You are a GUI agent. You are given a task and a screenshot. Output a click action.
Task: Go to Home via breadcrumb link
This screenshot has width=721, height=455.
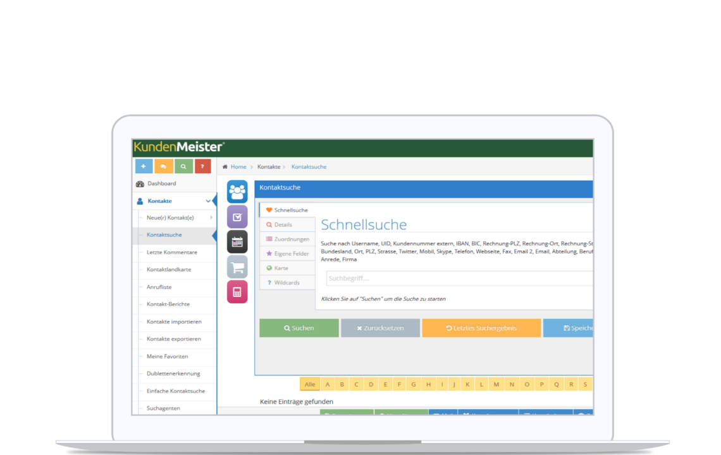pos(238,167)
